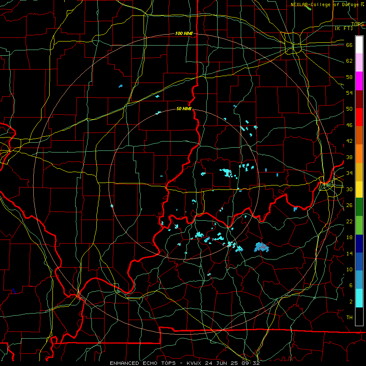Click the dark red (maroon) legend block
This screenshot has height=366, width=366.
359,99
